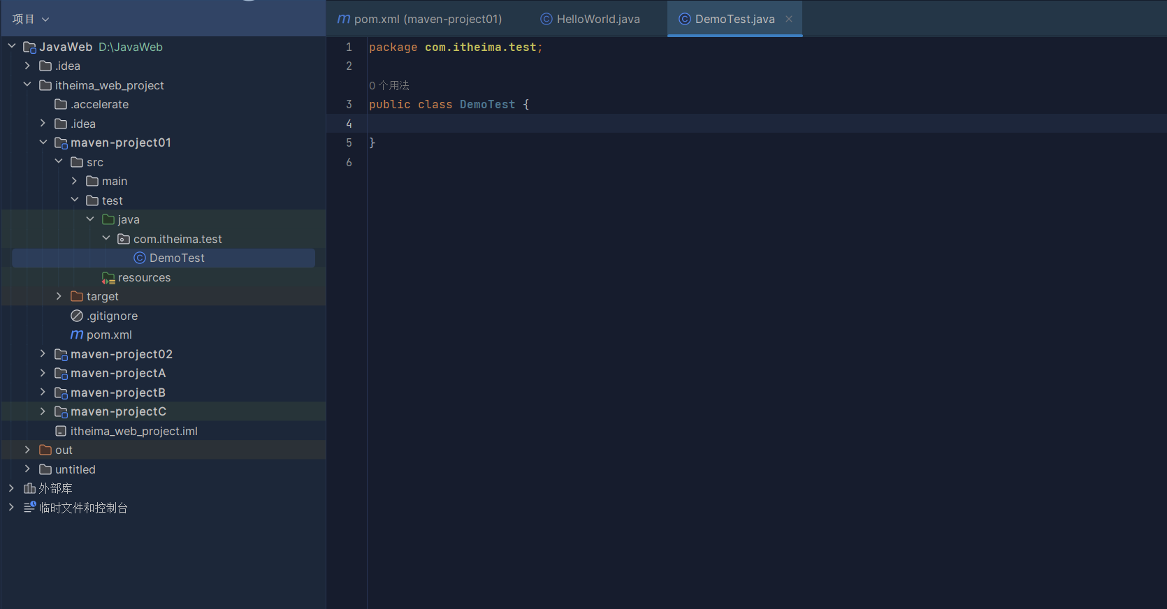
Task: Click the closing brace on line 5
Action: (372, 142)
